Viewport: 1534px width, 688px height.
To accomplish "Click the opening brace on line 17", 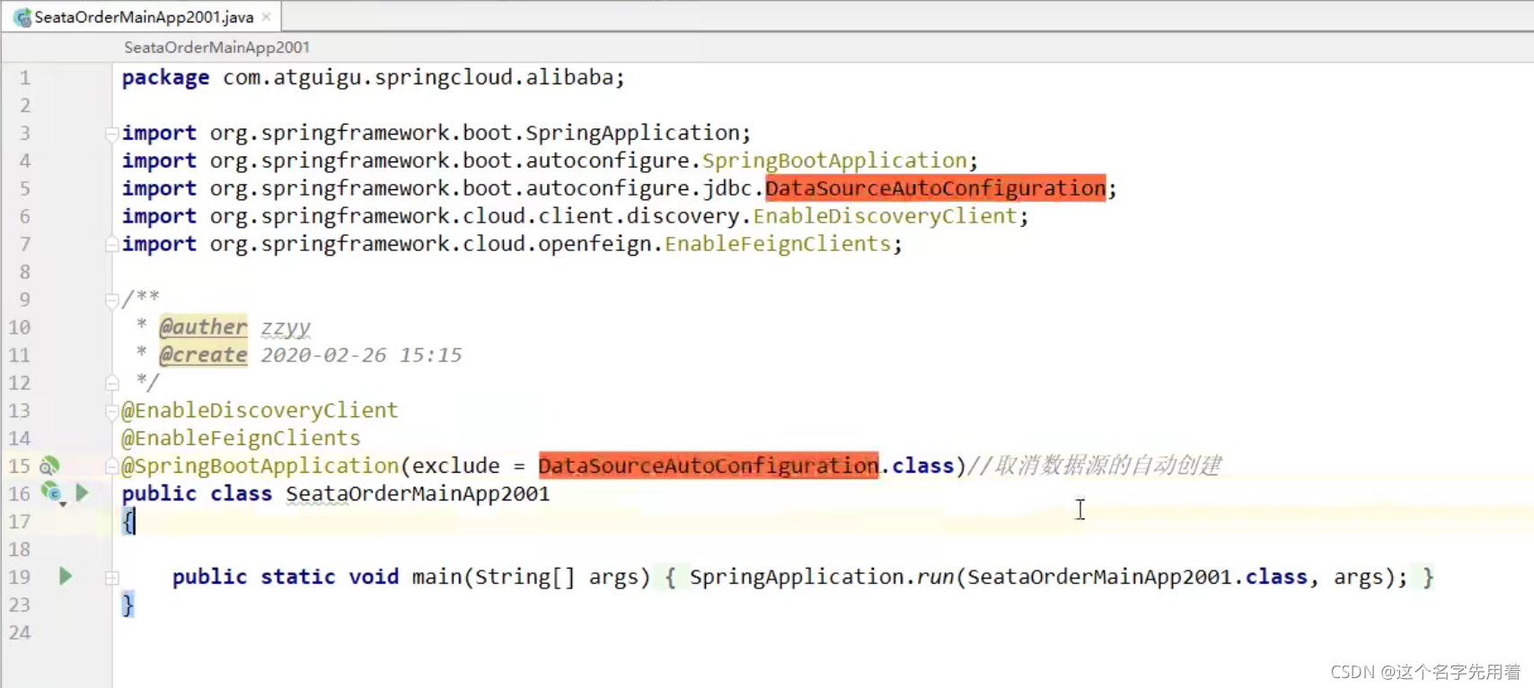I will pyautogui.click(x=128, y=521).
